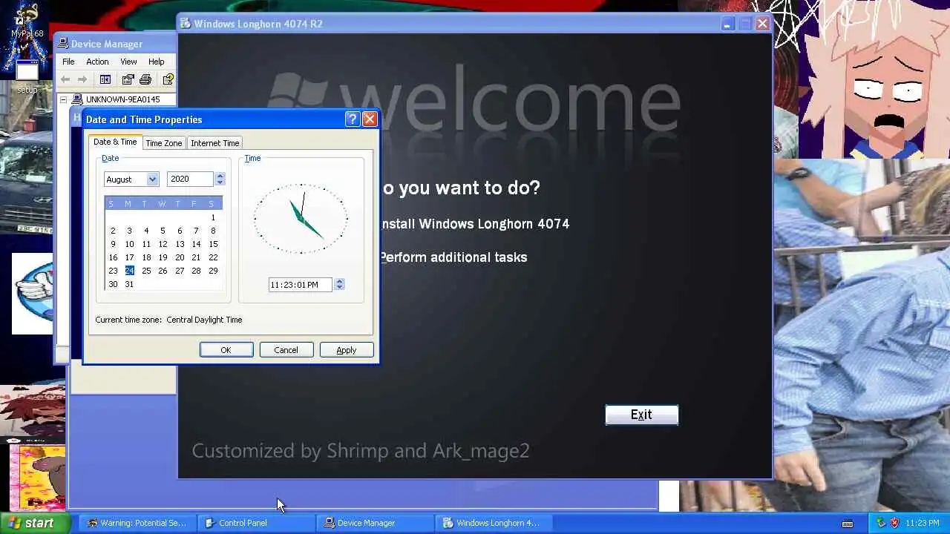Click the on-screen keyboard tray icon

tap(848, 524)
